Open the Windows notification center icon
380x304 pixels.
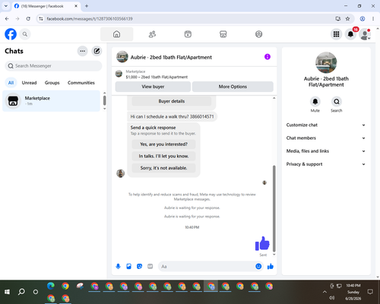(370, 292)
